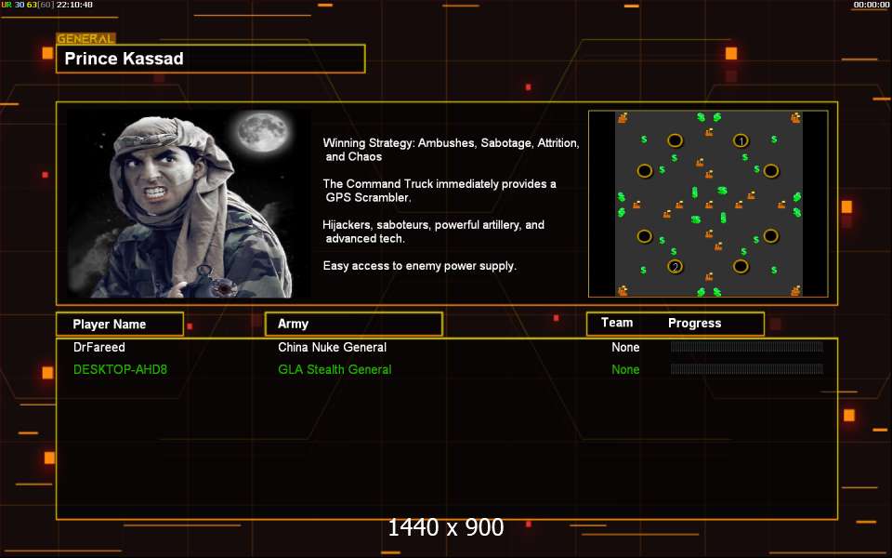The width and height of the screenshot is (892, 558).
Task: Click the Hijackers, saboteurs description text
Action: pyautogui.click(x=434, y=232)
